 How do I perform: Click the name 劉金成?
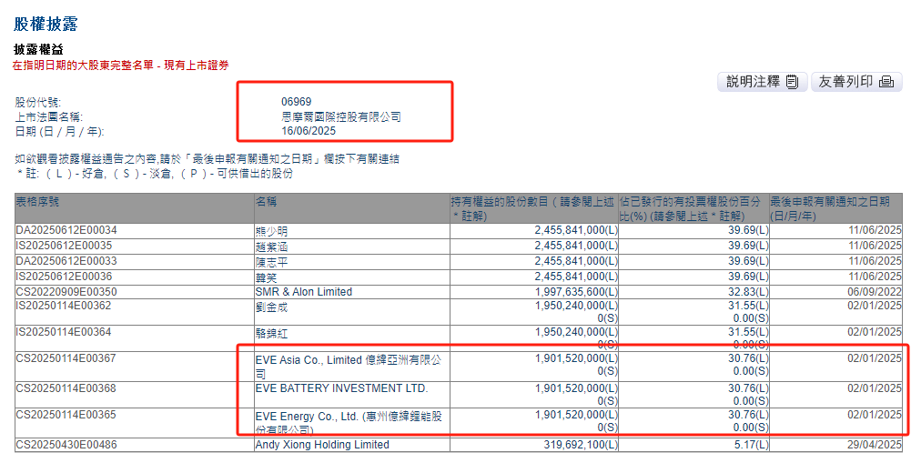point(271,307)
